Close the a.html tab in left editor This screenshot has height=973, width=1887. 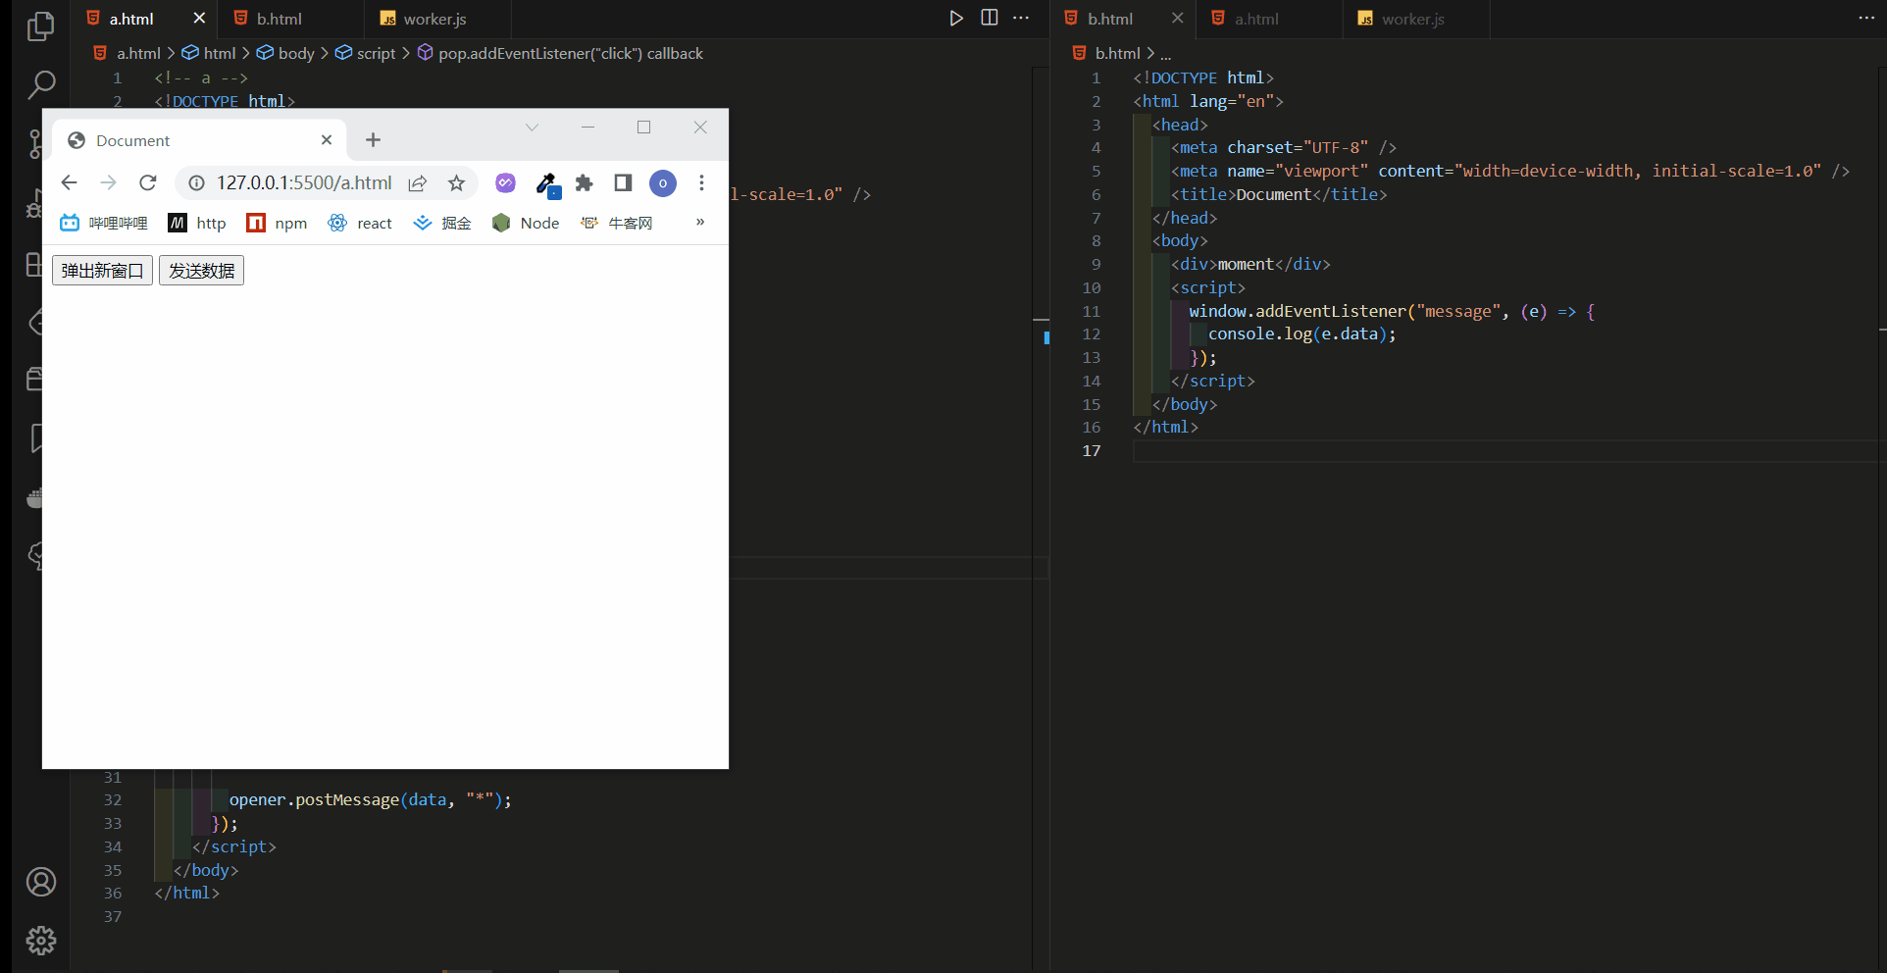(x=199, y=18)
